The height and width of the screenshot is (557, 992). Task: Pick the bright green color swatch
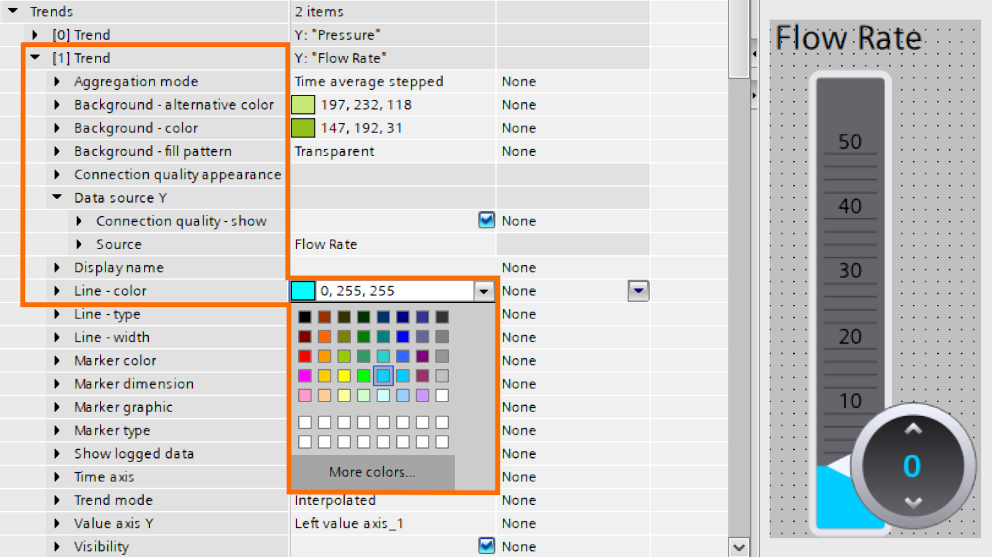pyautogui.click(x=364, y=375)
